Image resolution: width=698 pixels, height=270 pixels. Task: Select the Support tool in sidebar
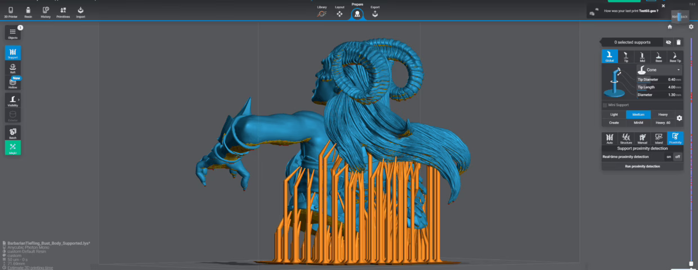pyautogui.click(x=13, y=53)
